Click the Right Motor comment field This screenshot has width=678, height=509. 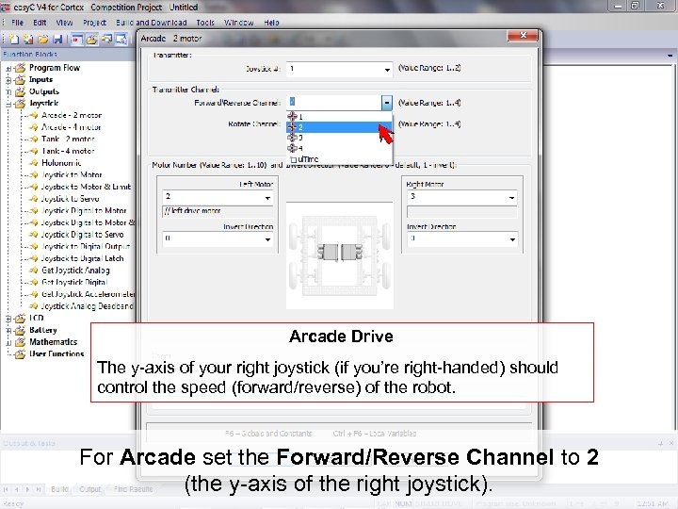point(462,212)
